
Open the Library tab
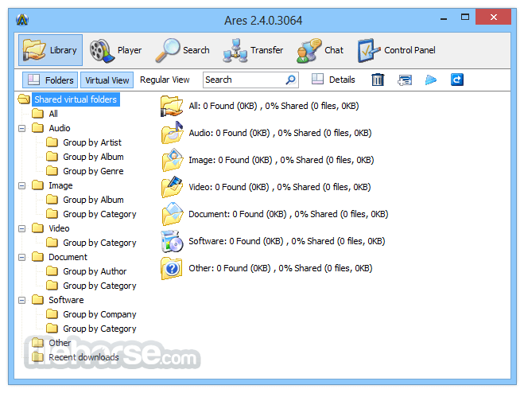coord(50,50)
